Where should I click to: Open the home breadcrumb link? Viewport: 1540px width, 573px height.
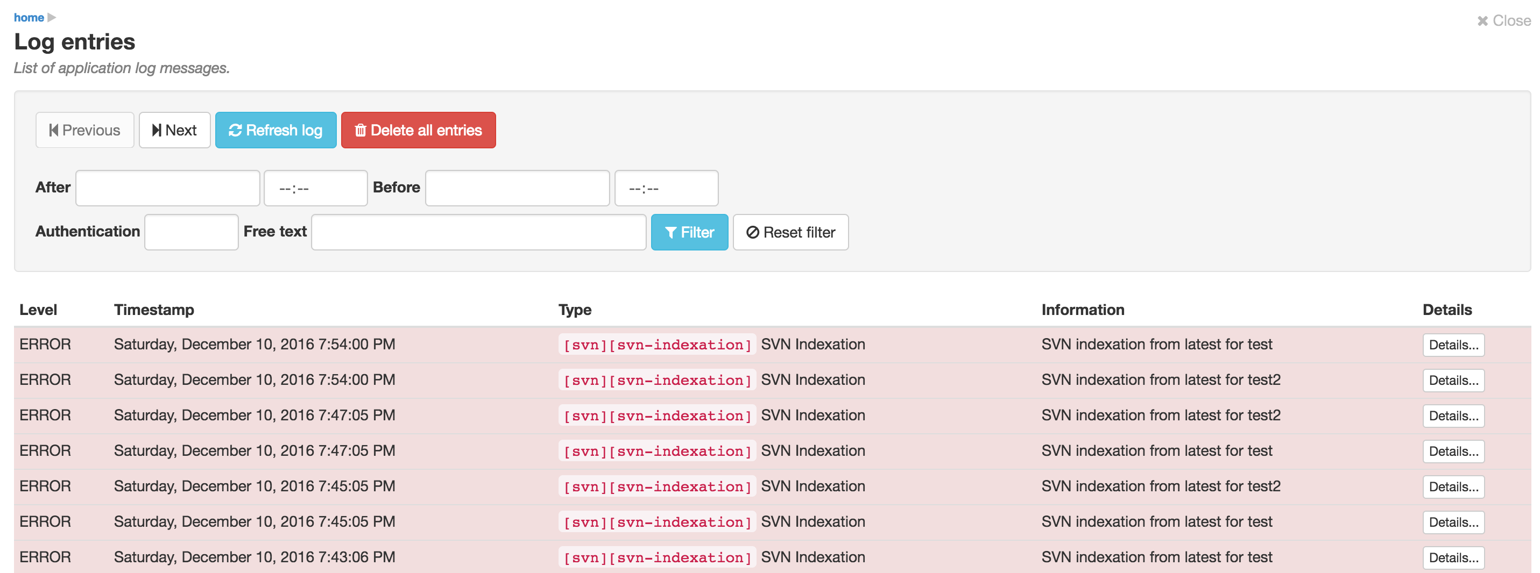click(29, 18)
